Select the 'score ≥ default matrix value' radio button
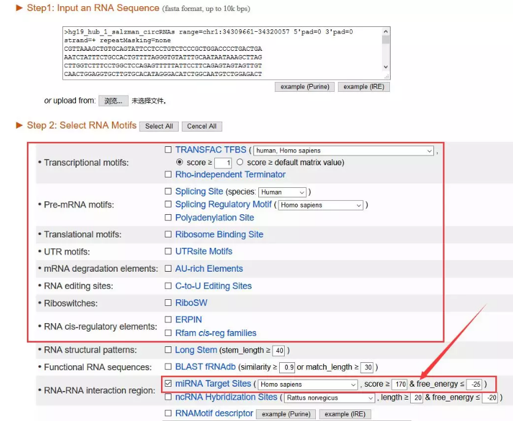The image size is (513, 421). click(240, 163)
